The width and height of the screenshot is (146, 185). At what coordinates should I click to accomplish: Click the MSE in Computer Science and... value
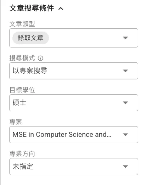62,135
